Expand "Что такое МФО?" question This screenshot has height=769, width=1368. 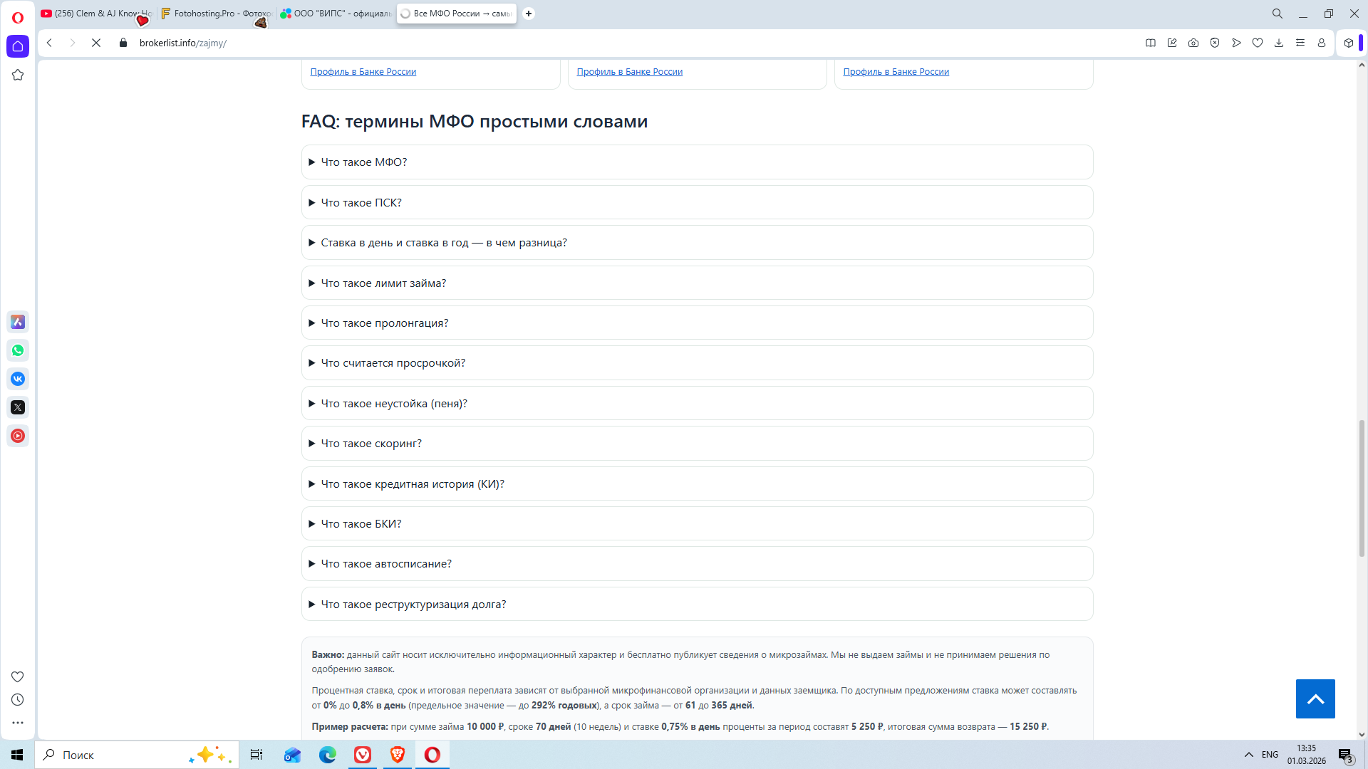click(x=363, y=162)
